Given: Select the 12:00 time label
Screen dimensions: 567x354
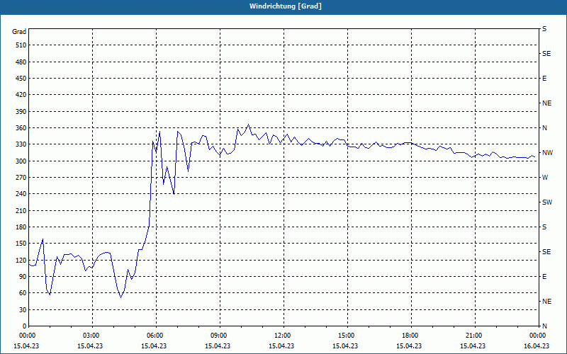Looking at the screenshot, I should (x=282, y=336).
